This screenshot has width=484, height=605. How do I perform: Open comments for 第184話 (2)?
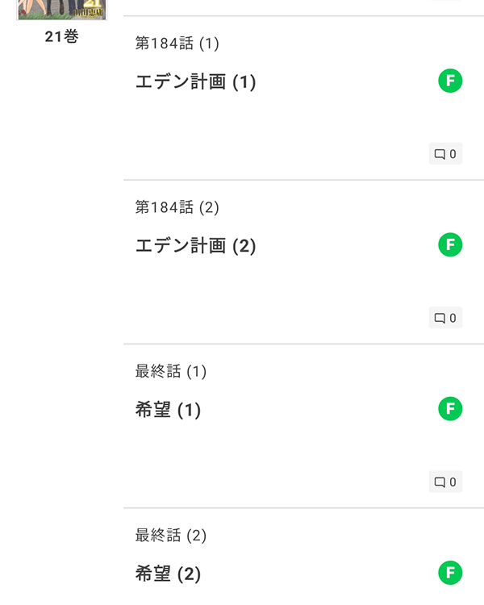[x=445, y=318]
